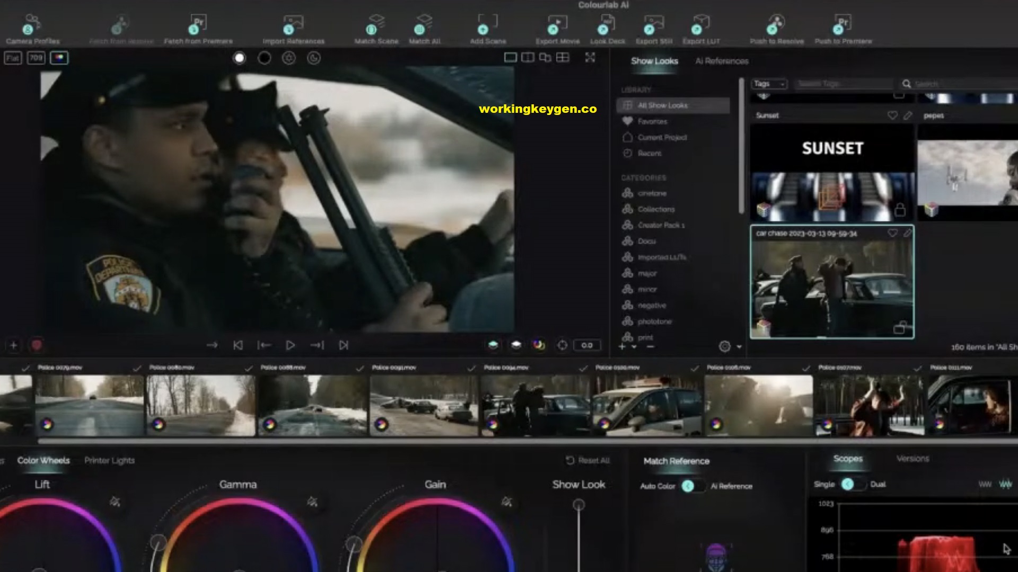Screen dimensions: 1018x572
Task: Open the Tags dropdown
Action: click(x=768, y=84)
